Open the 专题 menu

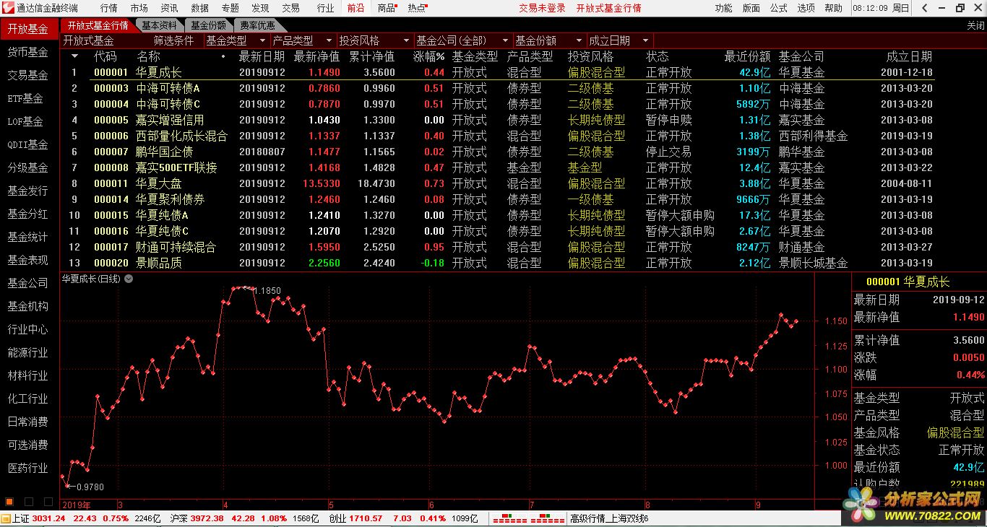(x=230, y=8)
